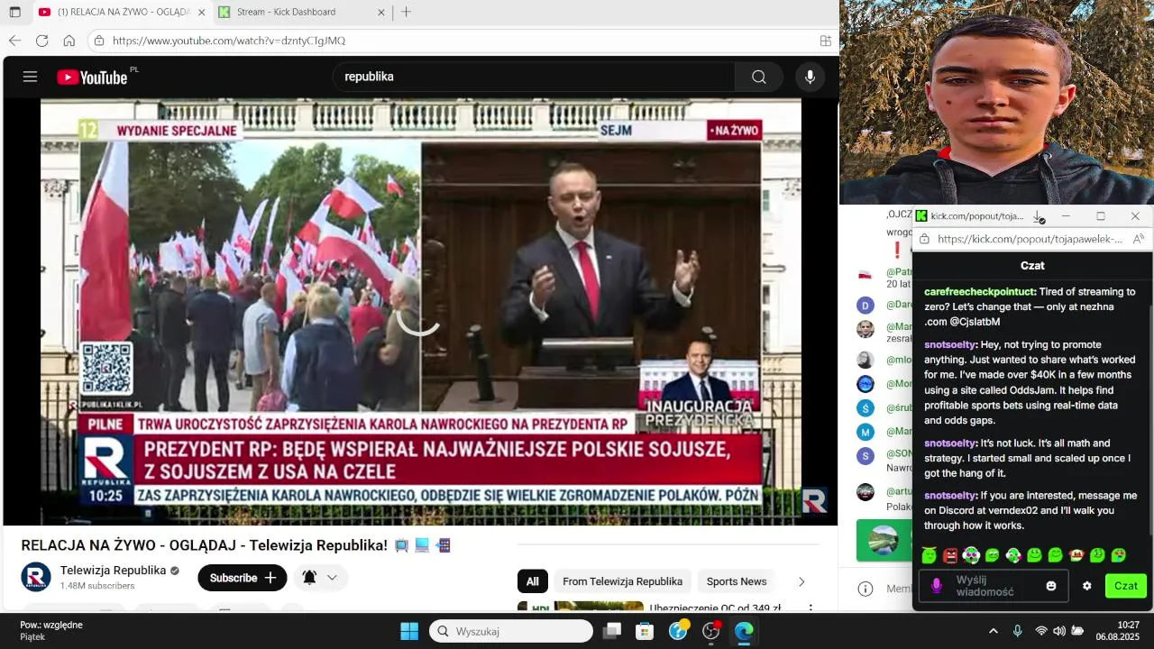
Task: Click the YouTube chat avatar with letter D
Action: click(x=865, y=305)
